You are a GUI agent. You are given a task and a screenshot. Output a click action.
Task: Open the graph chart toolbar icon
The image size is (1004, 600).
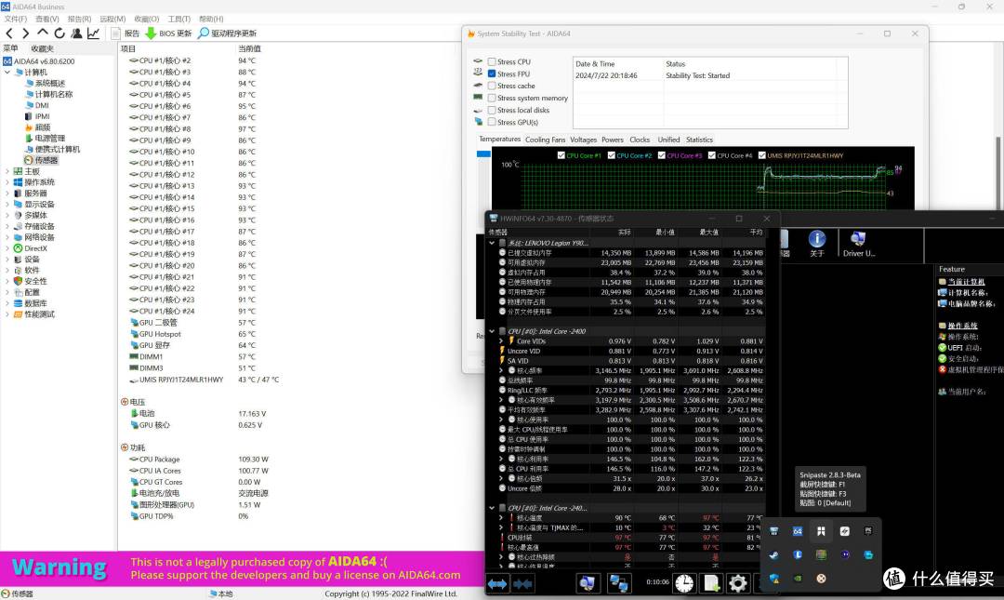pyautogui.click(x=94, y=33)
